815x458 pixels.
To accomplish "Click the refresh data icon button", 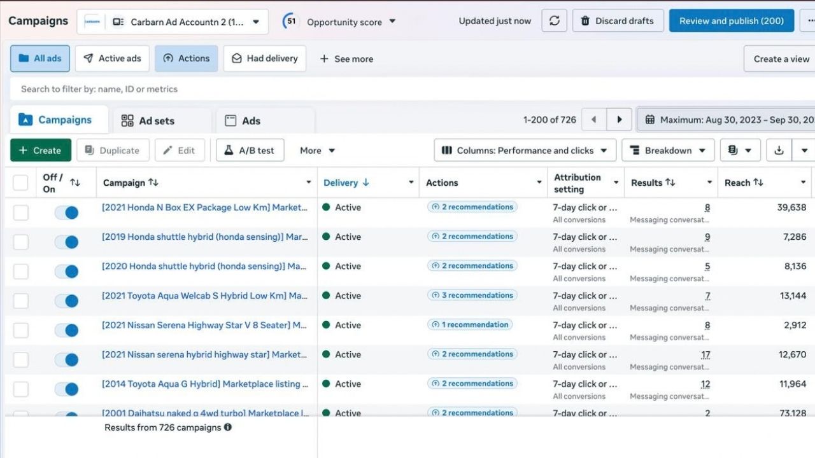I will (x=554, y=21).
